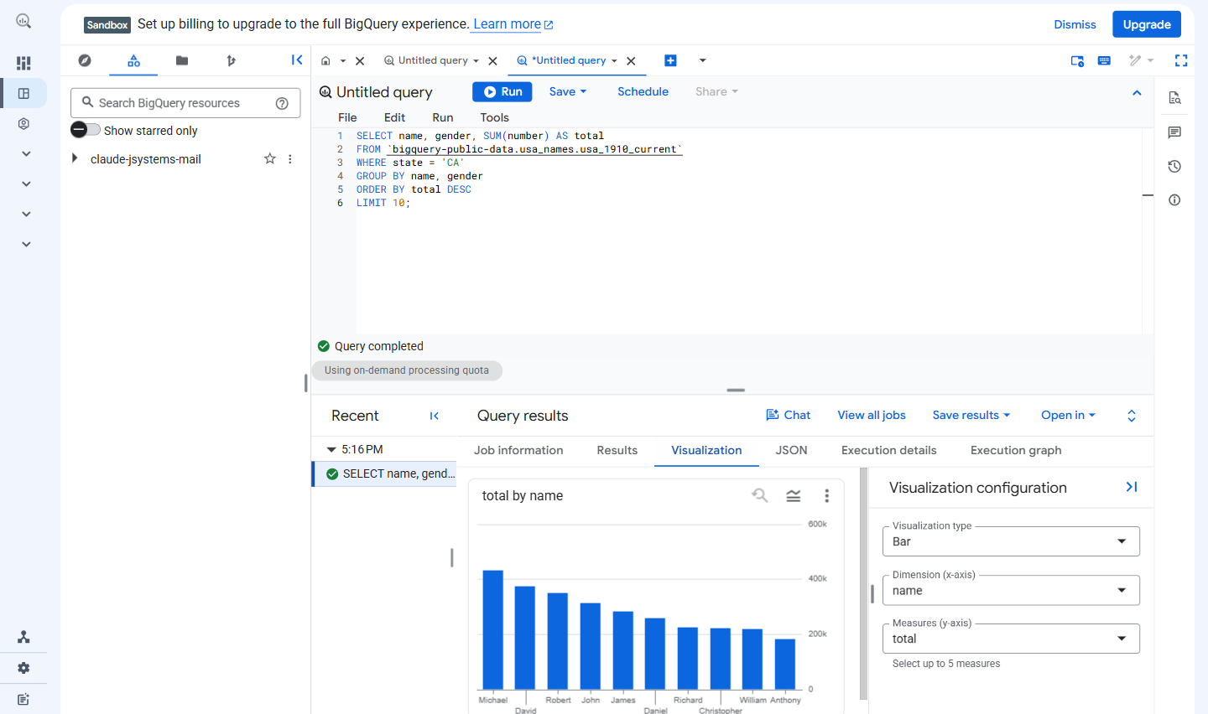The width and height of the screenshot is (1208, 714).
Task: Create a new query with the plus icon
Action: pos(670,60)
